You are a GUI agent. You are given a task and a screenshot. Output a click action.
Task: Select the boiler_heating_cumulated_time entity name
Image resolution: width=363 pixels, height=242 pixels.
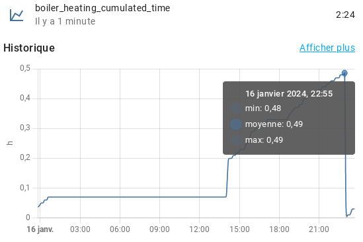[x=102, y=8]
